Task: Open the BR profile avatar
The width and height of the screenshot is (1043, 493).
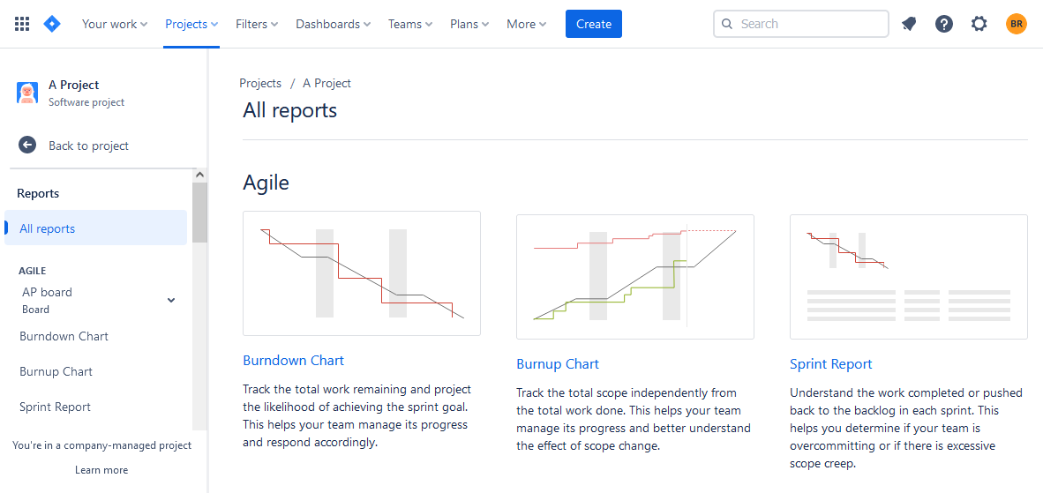Action: (1017, 24)
